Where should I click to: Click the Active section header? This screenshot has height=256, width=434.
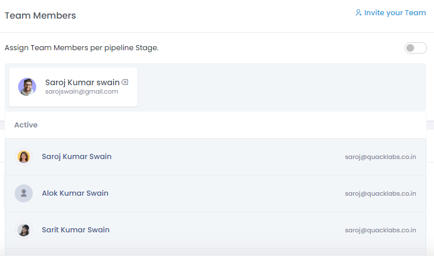tap(26, 125)
